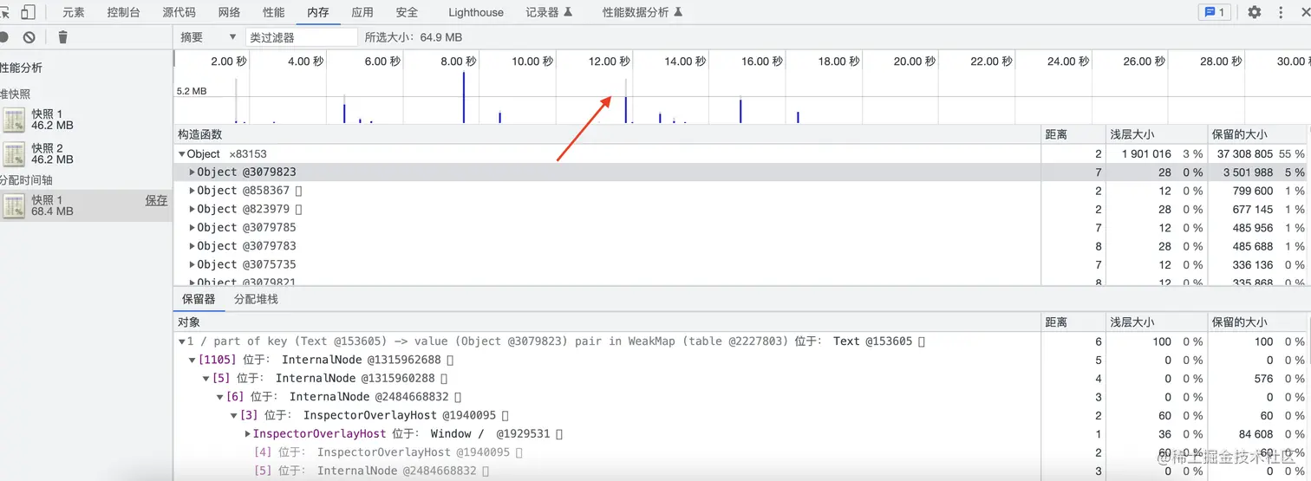Click retained size value 37 308 805

click(x=1244, y=154)
